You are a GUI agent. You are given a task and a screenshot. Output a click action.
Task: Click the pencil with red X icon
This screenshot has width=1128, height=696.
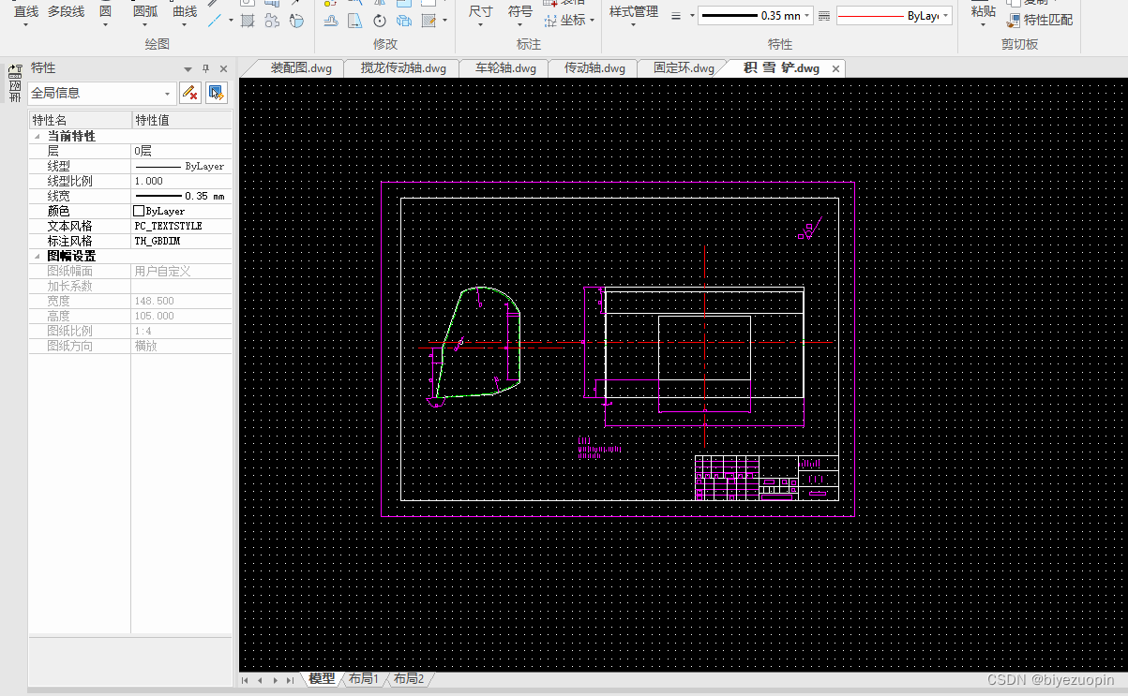pos(189,93)
